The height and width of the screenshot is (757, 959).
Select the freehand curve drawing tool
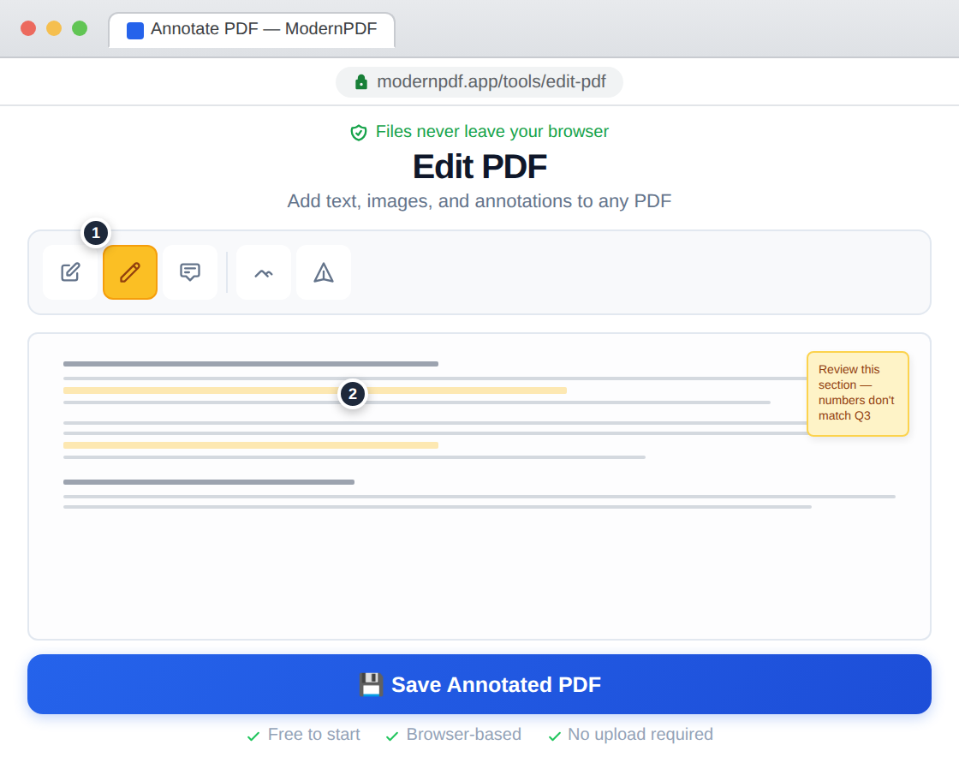click(263, 272)
